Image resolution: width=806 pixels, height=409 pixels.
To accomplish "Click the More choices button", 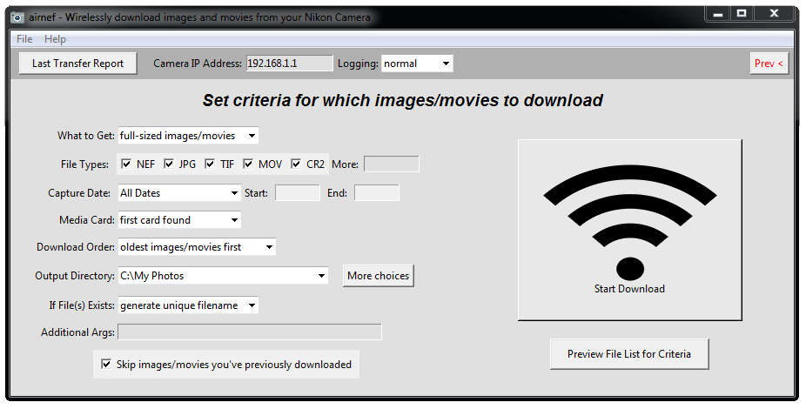I will 378,276.
